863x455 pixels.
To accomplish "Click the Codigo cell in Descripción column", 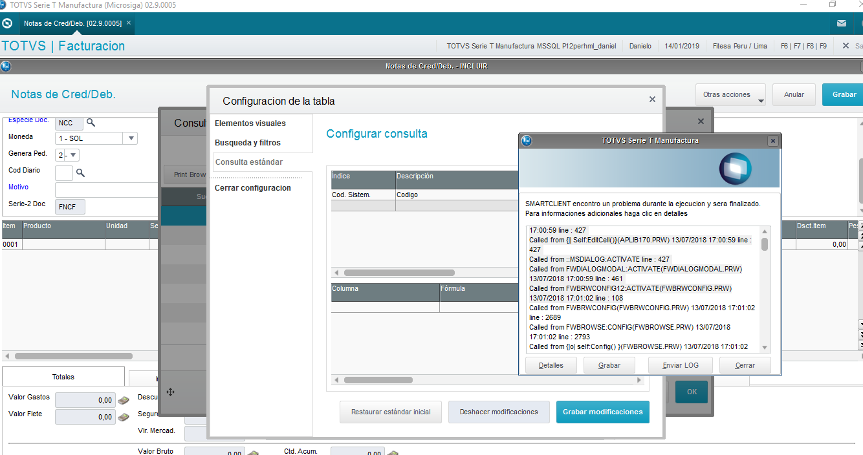I will coord(457,195).
